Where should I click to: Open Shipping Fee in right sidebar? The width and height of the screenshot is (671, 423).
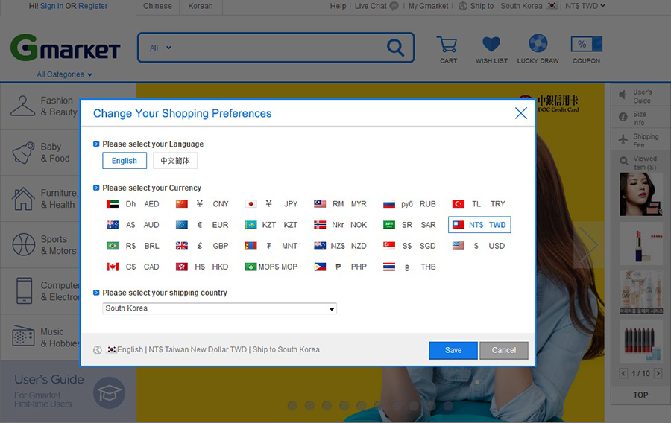[640, 141]
